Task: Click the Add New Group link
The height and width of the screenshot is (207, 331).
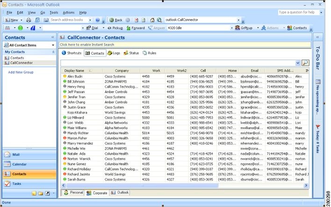Action: tap(21, 72)
